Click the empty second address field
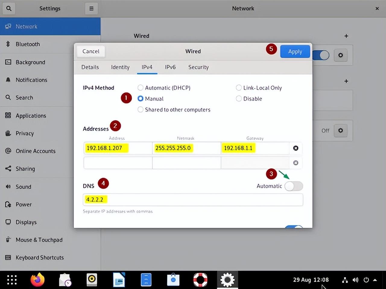The image size is (386, 289). (118, 163)
